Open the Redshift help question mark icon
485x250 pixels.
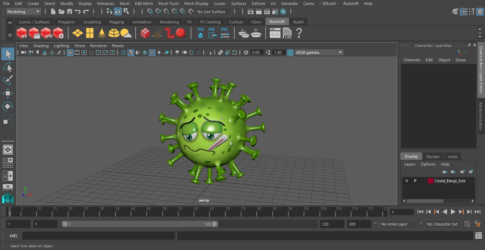pyautogui.click(x=299, y=33)
